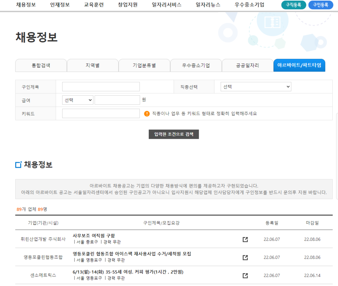Go to the 공공일자리 tab
This screenshot has width=338, height=286.
tap(248, 65)
